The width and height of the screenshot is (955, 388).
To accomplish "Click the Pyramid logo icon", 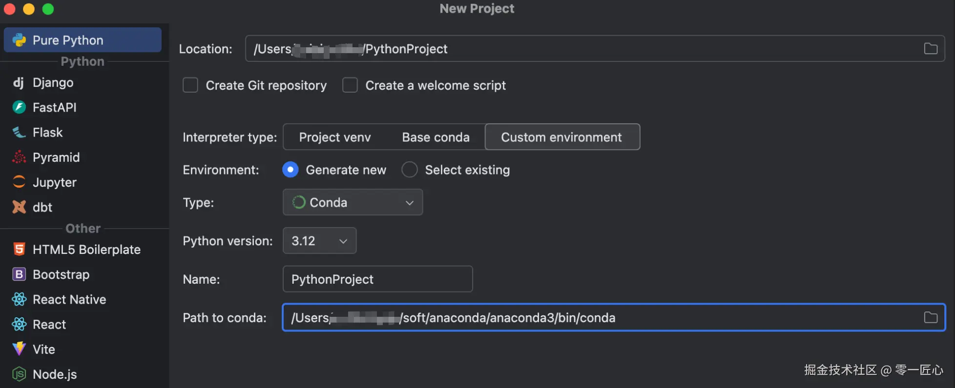I will click(x=19, y=157).
